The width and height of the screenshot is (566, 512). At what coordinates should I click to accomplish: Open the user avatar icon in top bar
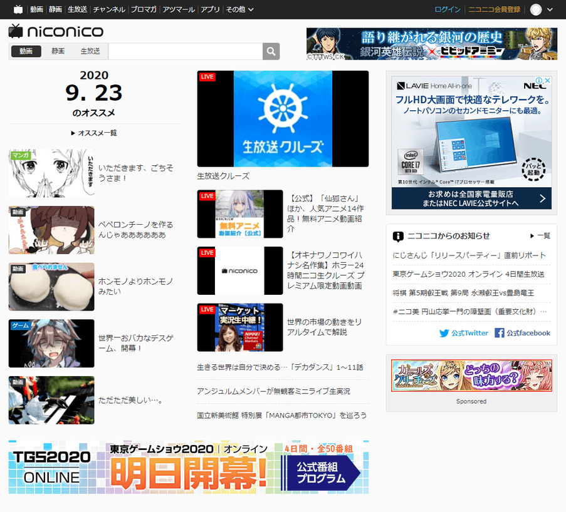tap(536, 9)
